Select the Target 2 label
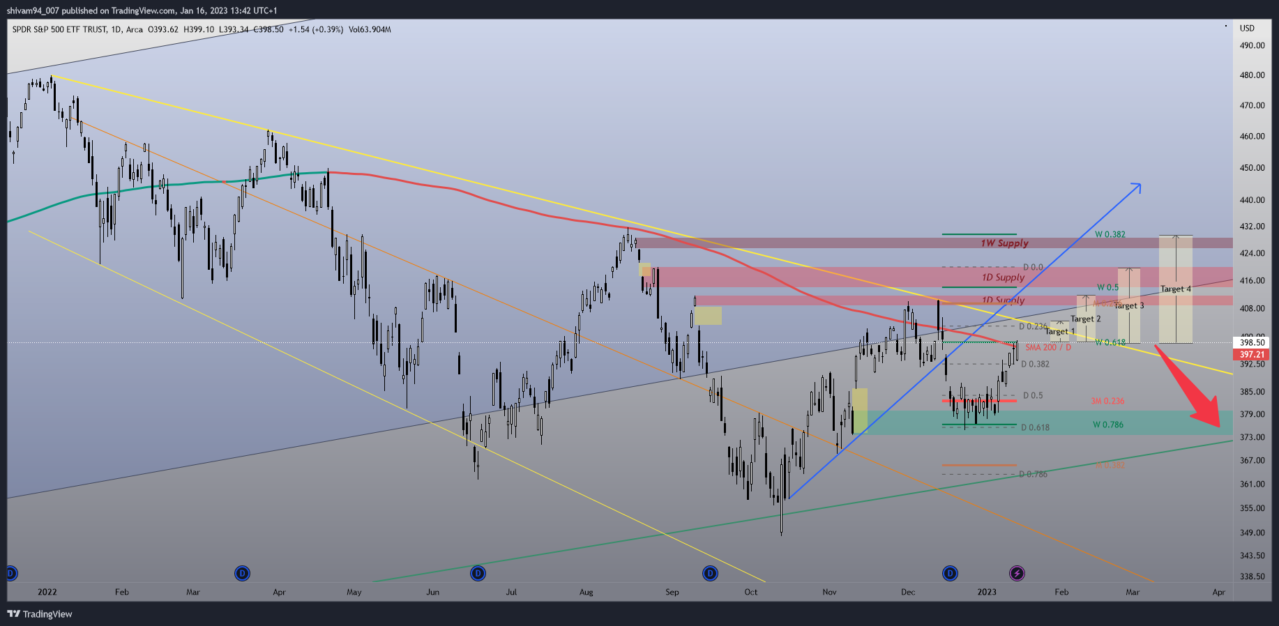 point(1085,319)
